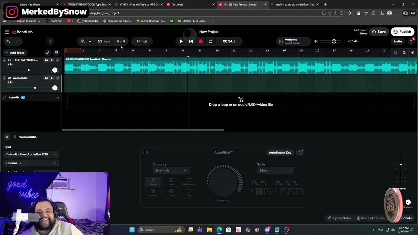Mute the master volume speaker icon

point(315,41)
